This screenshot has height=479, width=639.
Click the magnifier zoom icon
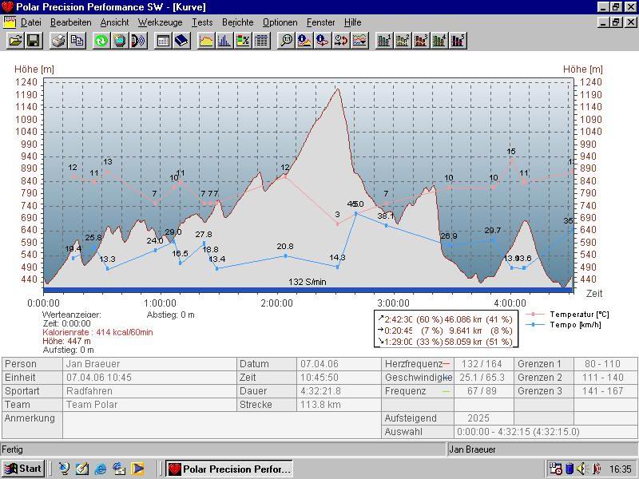point(286,40)
